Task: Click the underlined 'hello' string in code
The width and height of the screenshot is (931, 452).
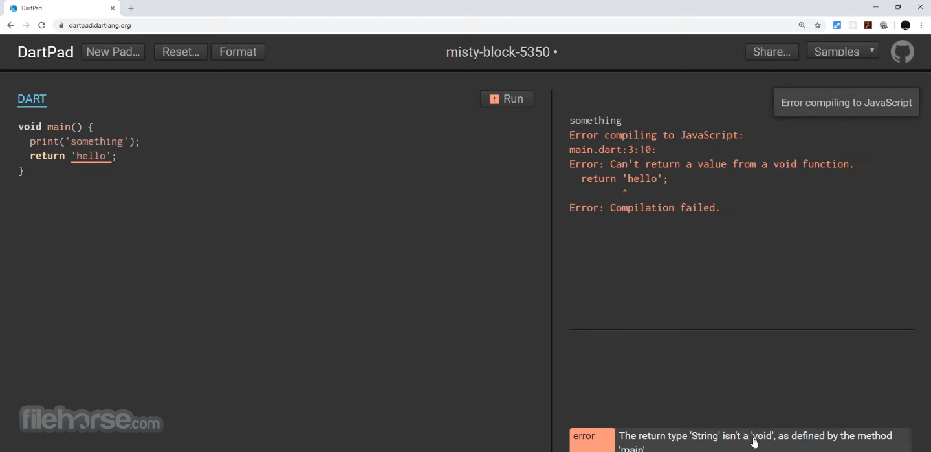Action: pos(91,156)
